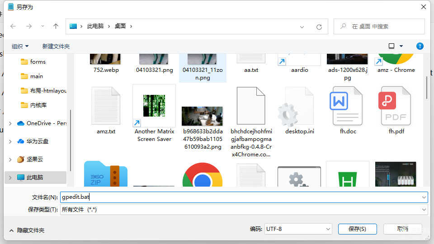434x244 pixels.
Task: Collapse folders with 隐藏文件夹
Action: click(26, 230)
